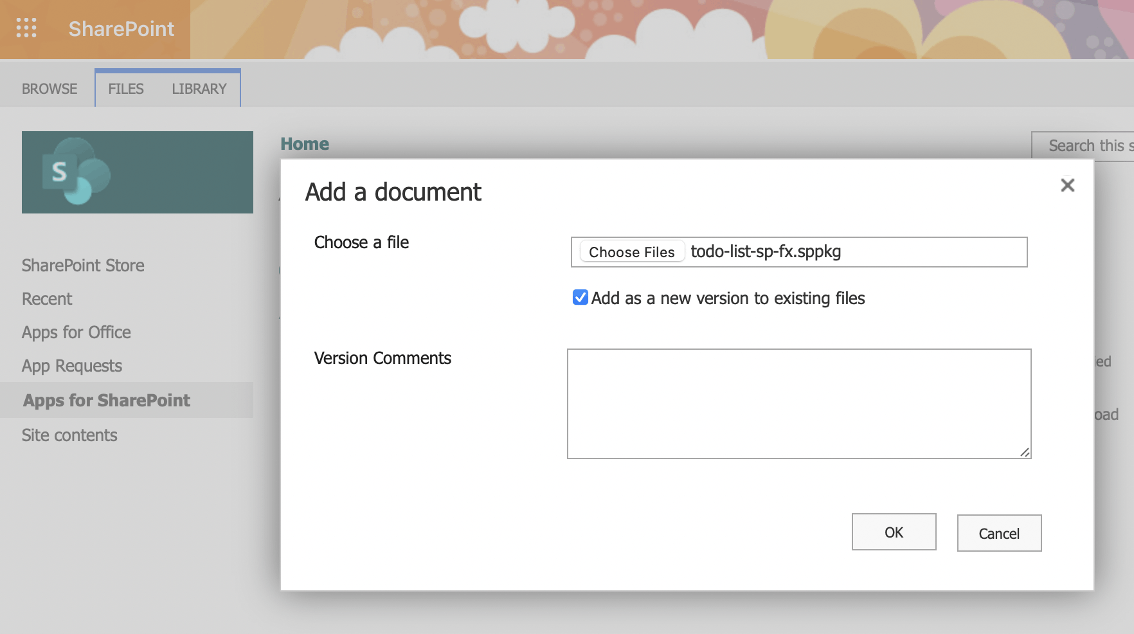Screen dimensions: 1134x634
Task: Click inside the Version Comments text area
Action: pyautogui.click(x=798, y=403)
